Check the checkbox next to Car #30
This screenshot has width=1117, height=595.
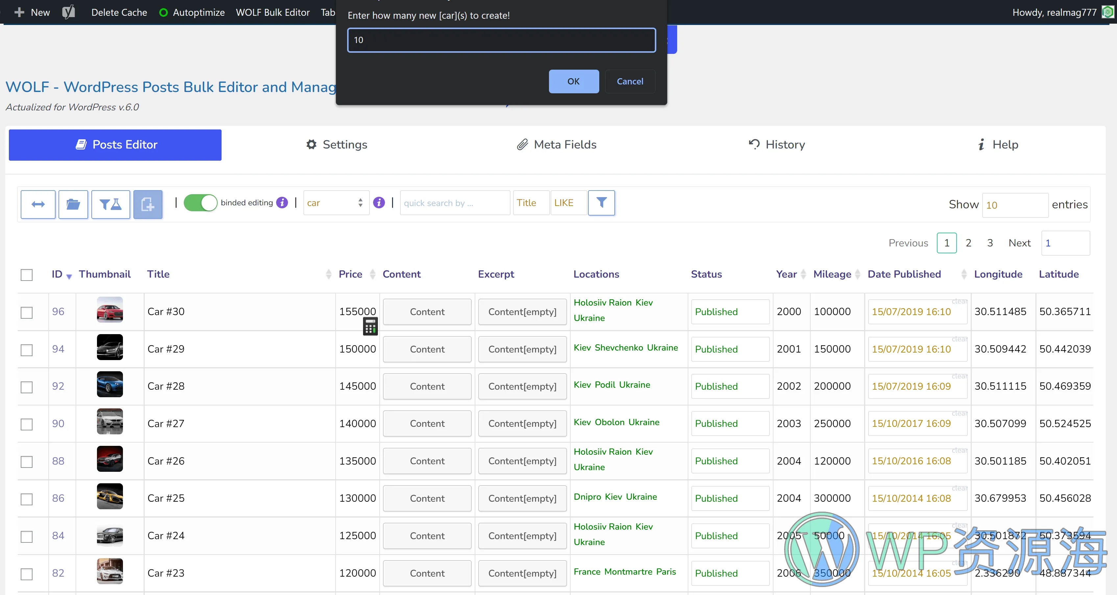(27, 311)
